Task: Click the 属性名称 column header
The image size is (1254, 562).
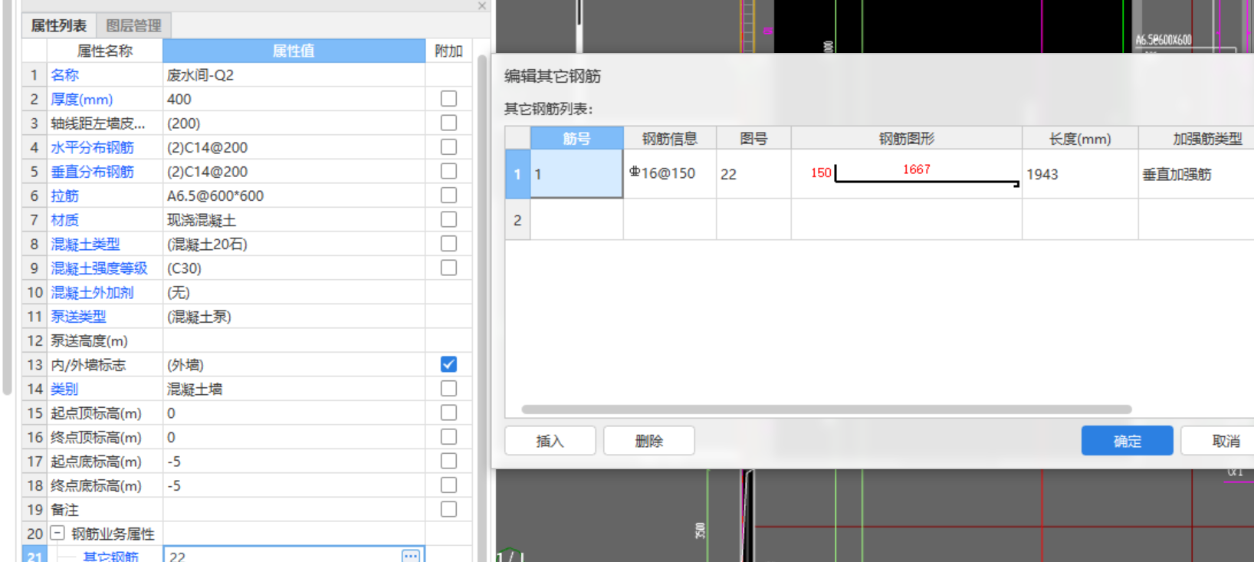Action: tap(105, 51)
